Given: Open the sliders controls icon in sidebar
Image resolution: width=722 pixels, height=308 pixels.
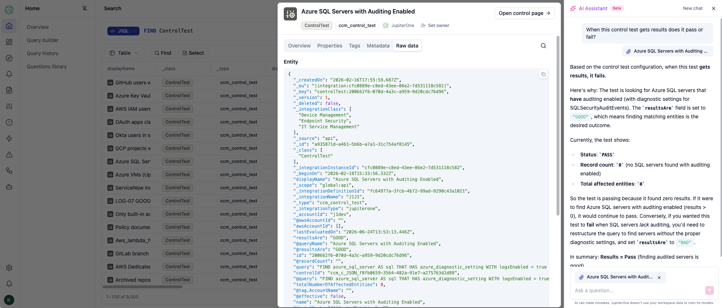Looking at the screenshot, I should tap(9, 106).
